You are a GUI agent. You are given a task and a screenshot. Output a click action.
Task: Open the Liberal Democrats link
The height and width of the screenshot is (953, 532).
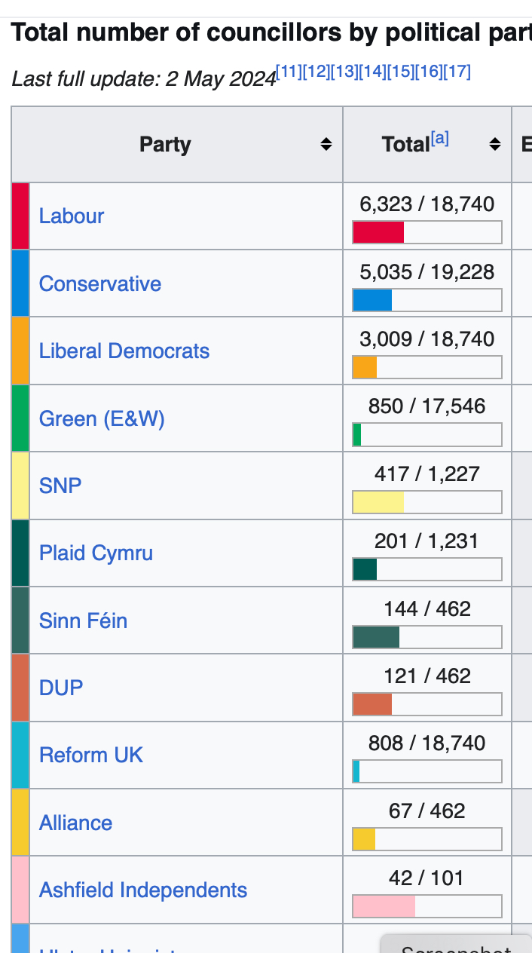[124, 351]
